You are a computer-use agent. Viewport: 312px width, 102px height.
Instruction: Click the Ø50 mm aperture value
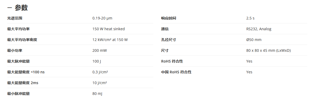[x=254, y=40]
